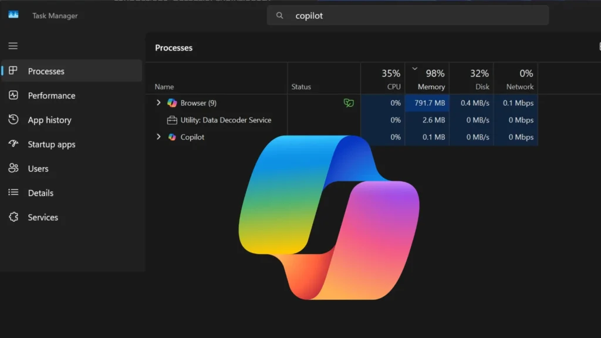Click the Users people icon
This screenshot has width=601, height=338.
tap(13, 168)
